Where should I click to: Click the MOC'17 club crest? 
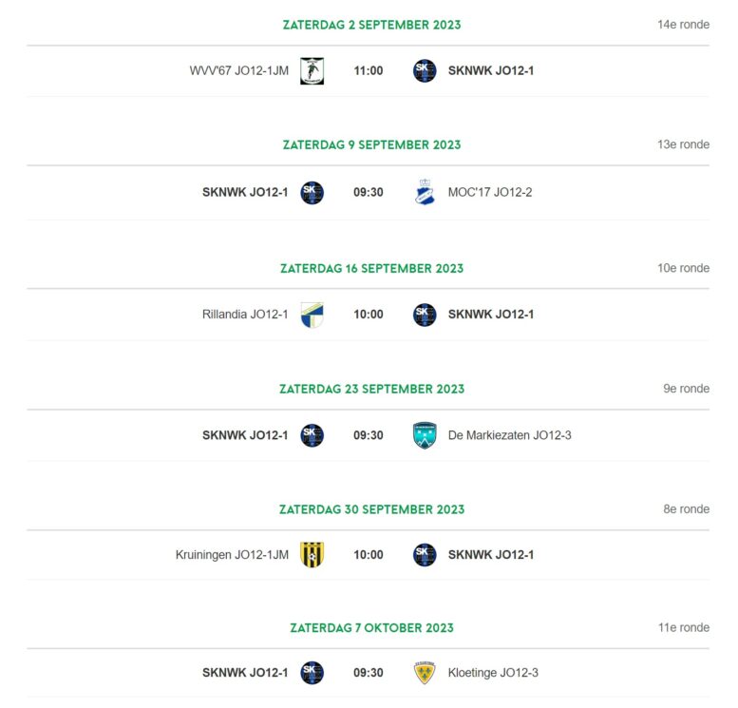[x=425, y=192]
